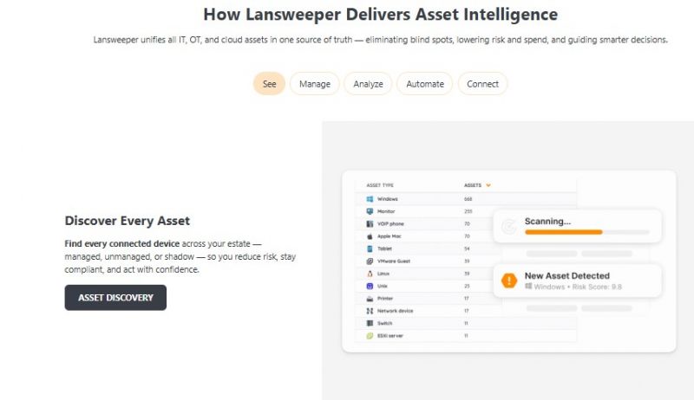Click the Monitor asset count value
The height and width of the screenshot is (400, 694).
[468, 211]
